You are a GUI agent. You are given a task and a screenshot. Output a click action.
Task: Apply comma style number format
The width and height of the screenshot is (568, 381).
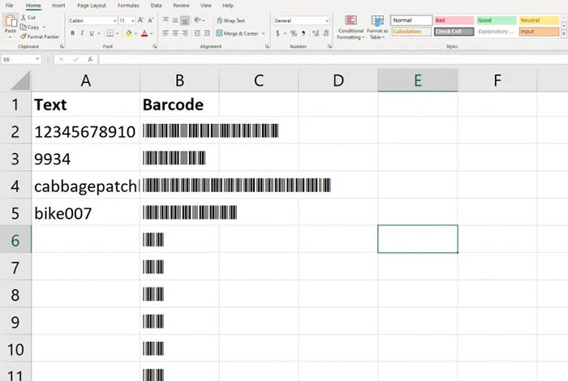pyautogui.click(x=303, y=33)
